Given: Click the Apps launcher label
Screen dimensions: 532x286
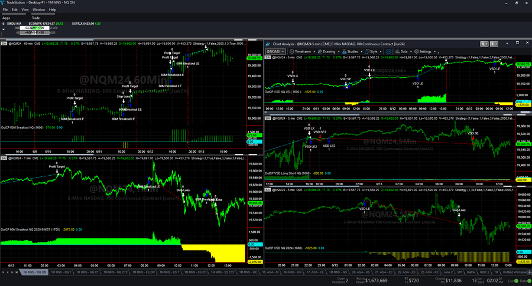Looking at the screenshot, I should [6, 18].
